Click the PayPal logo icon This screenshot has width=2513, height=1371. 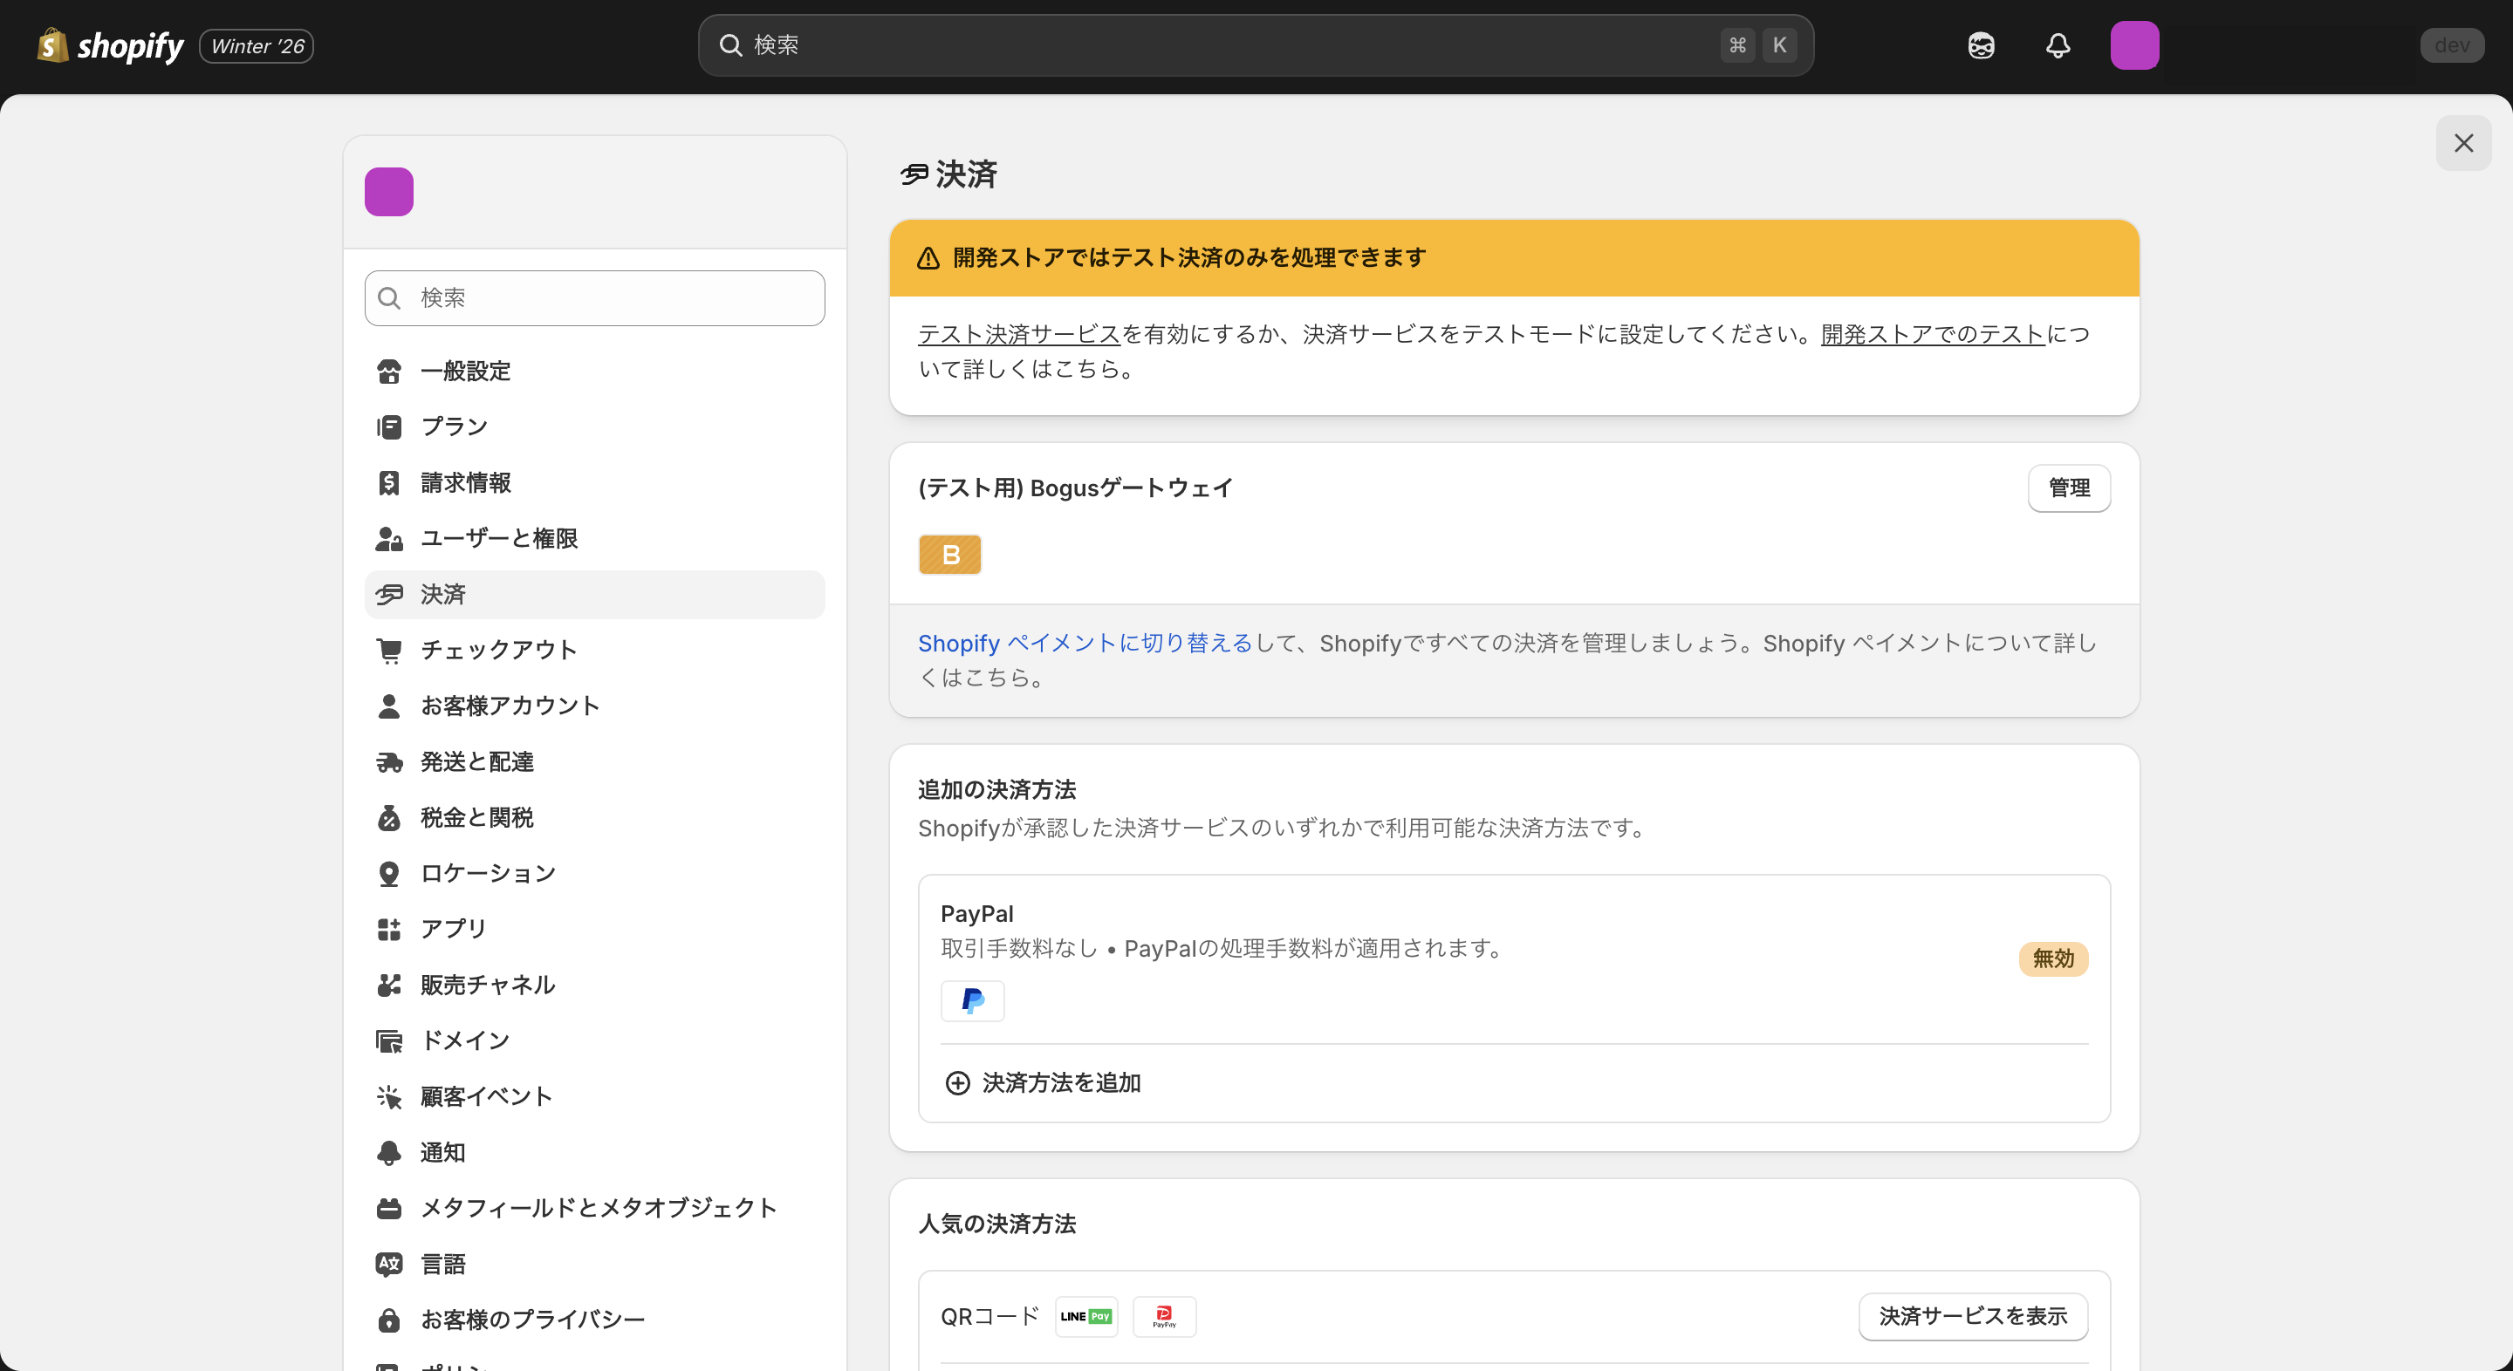[x=972, y=1000]
